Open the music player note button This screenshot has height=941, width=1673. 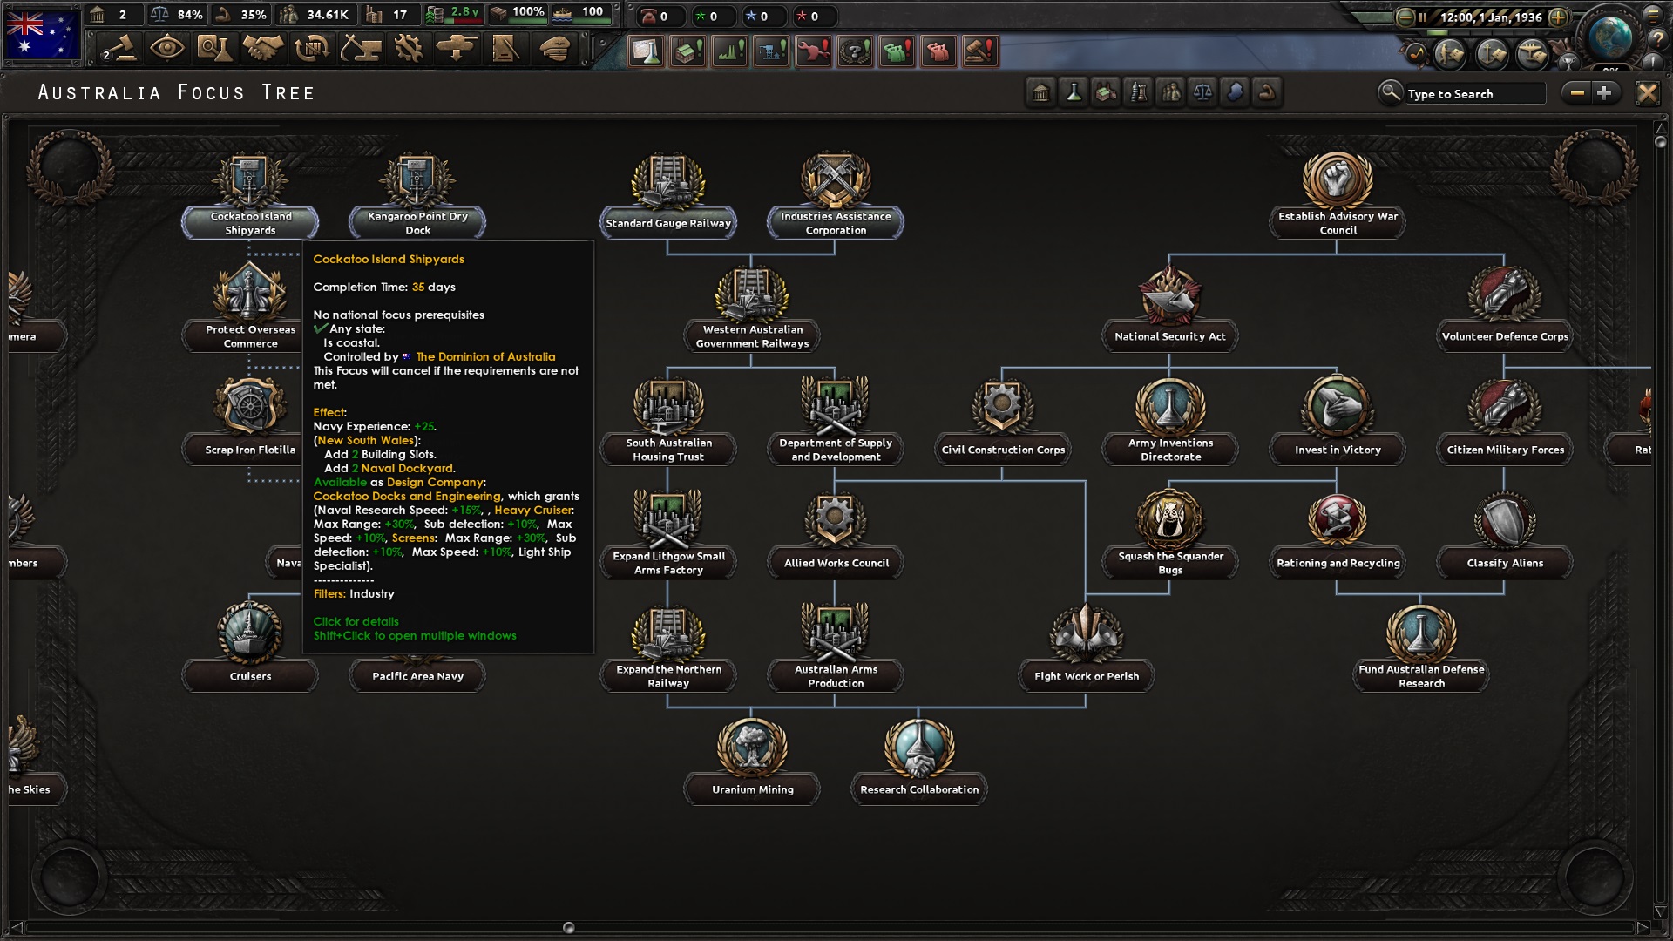coord(1416,54)
